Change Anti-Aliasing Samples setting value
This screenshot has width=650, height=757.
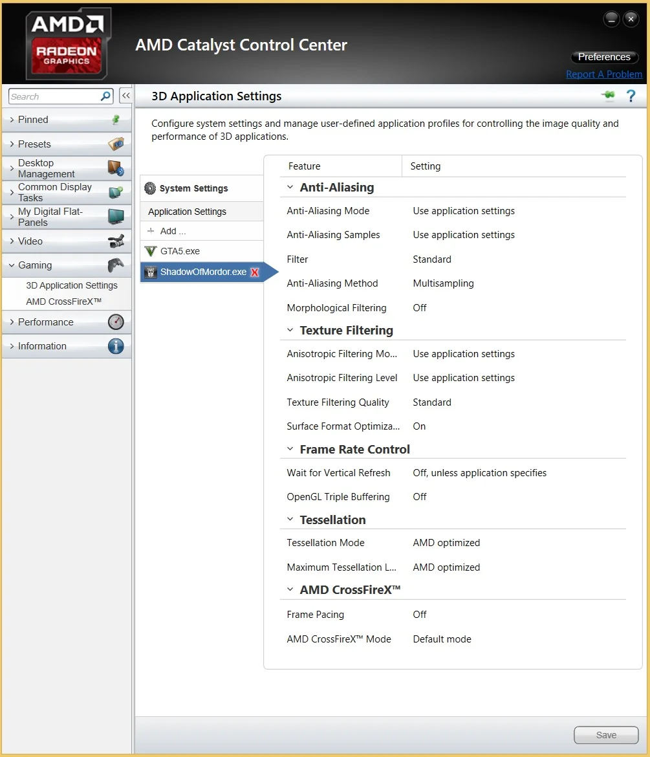pyautogui.click(x=464, y=235)
